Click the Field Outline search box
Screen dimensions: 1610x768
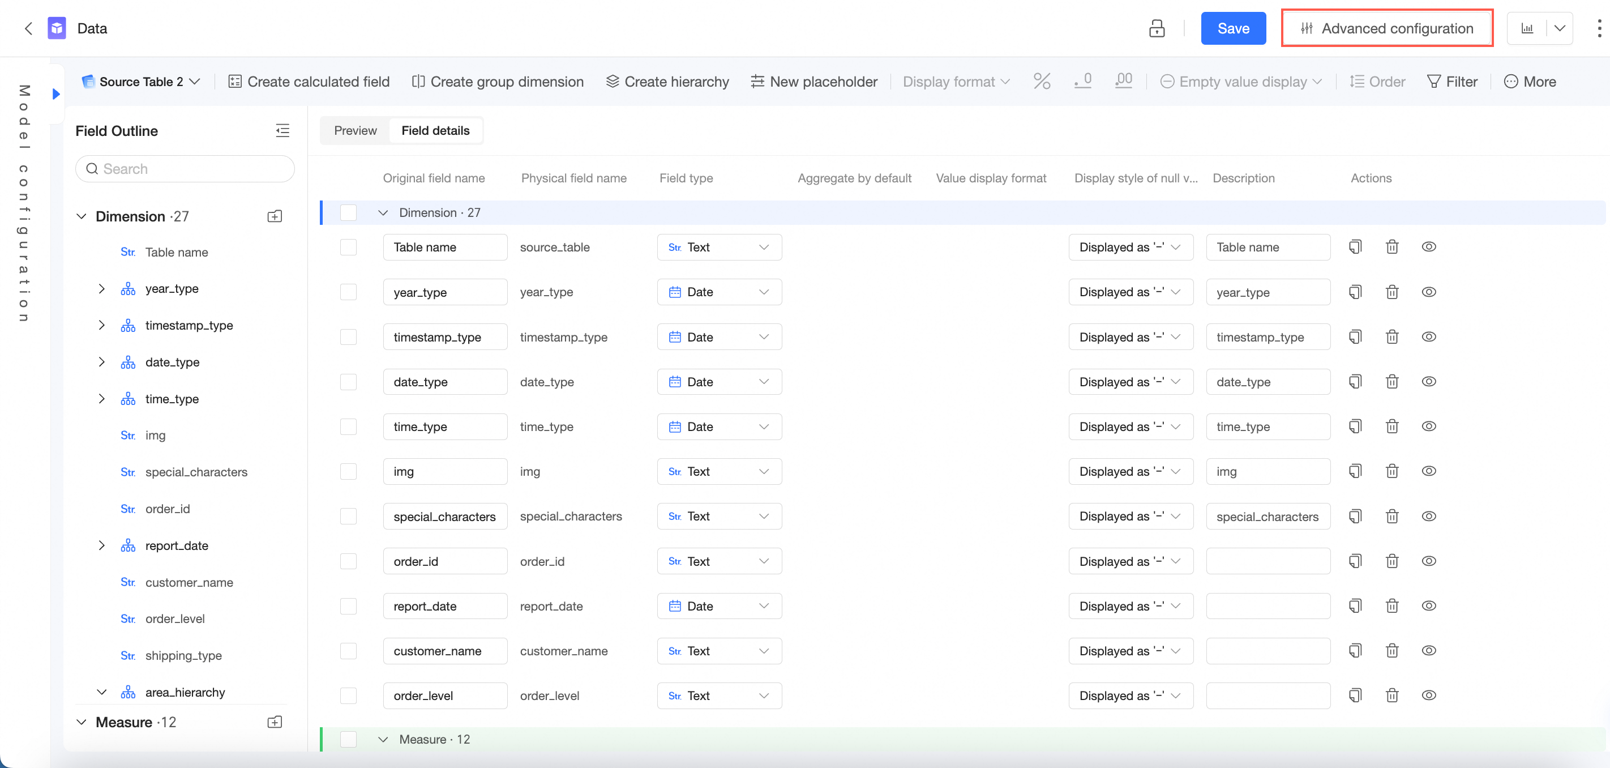coord(185,169)
